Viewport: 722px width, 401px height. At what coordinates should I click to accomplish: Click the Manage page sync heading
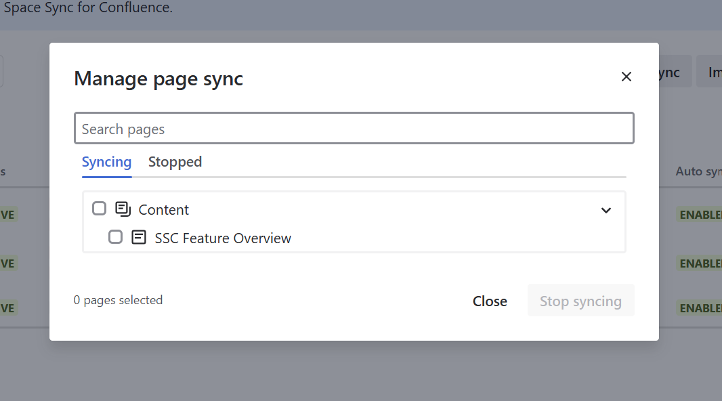[x=158, y=79]
